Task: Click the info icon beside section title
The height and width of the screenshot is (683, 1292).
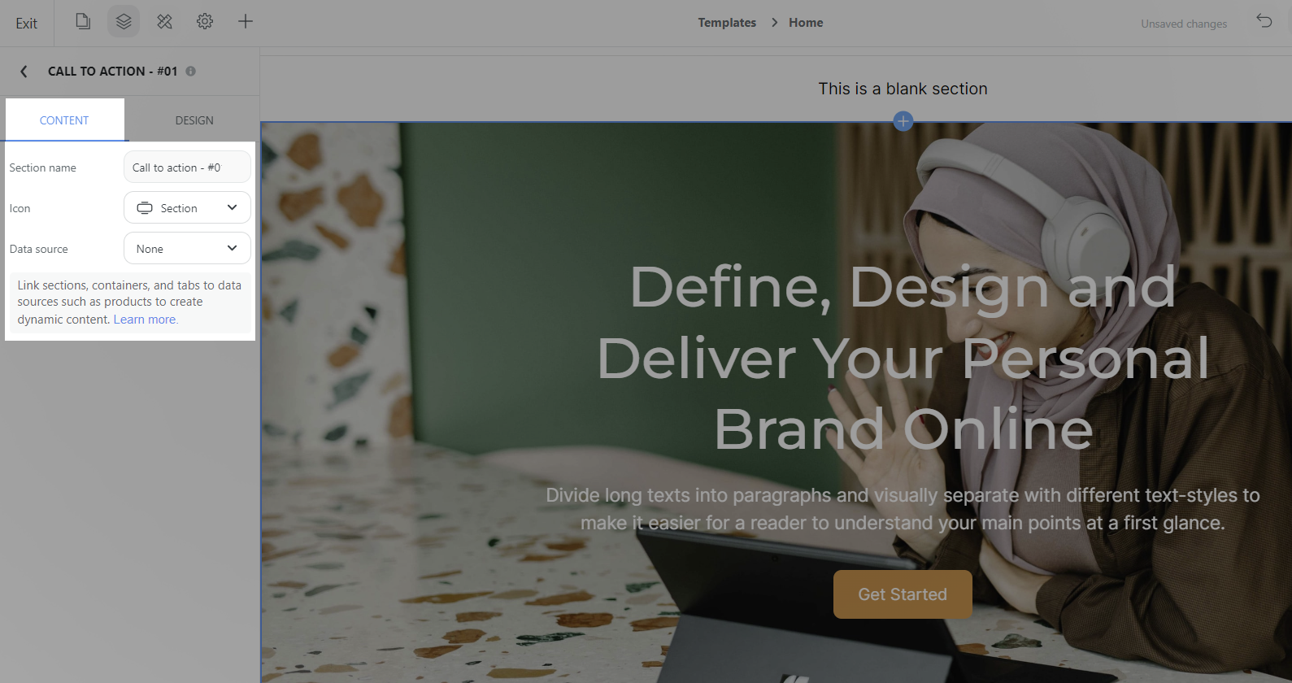Action: [x=190, y=72]
